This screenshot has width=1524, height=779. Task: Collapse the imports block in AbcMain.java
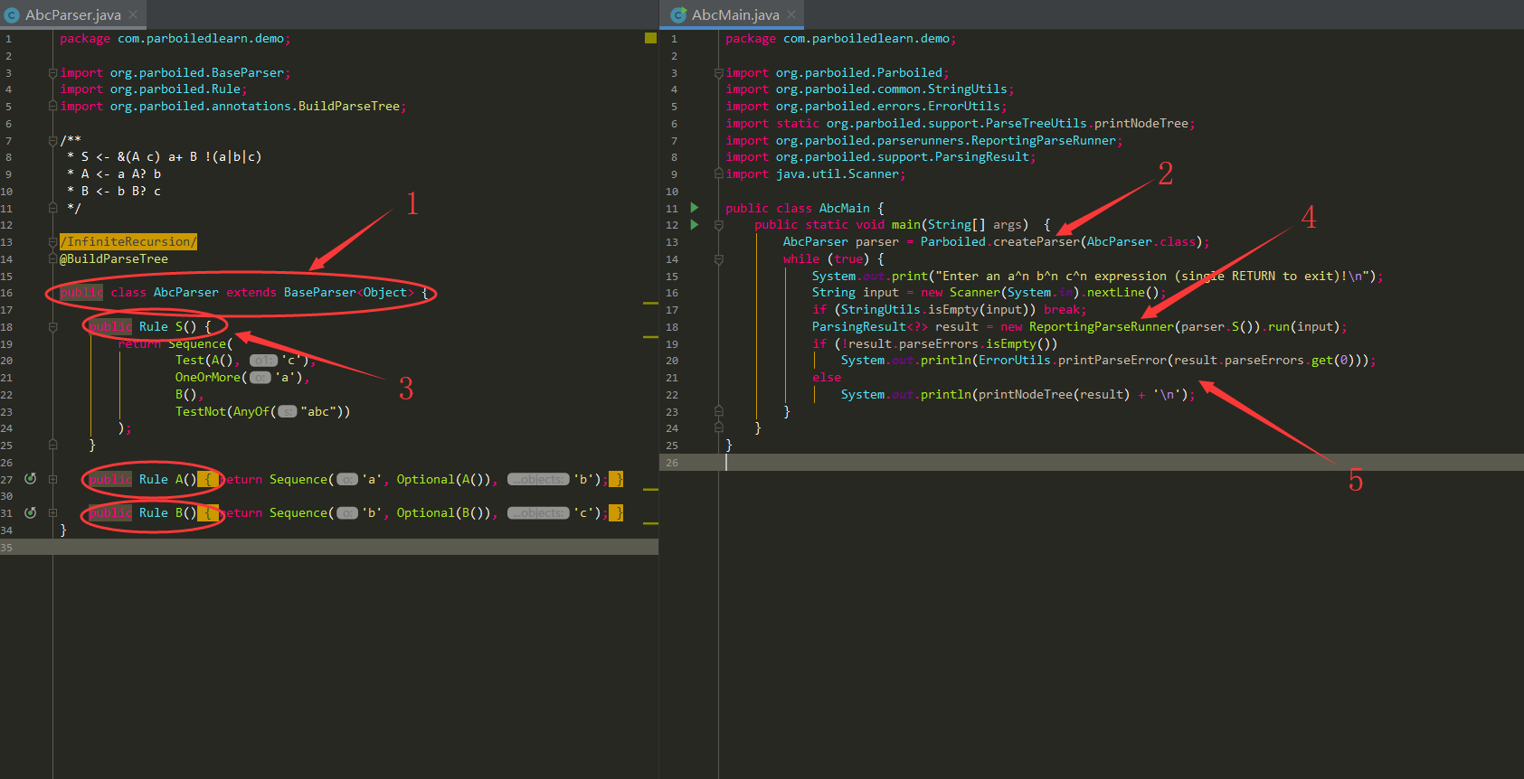click(x=718, y=73)
